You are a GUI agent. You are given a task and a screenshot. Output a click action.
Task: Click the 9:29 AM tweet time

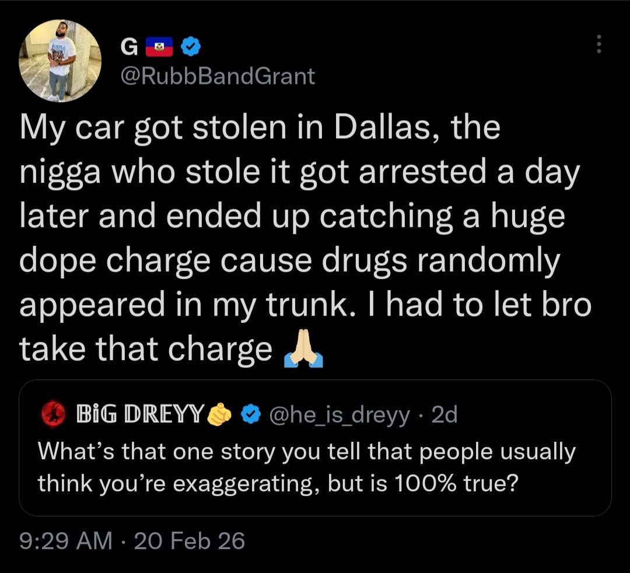tap(65, 541)
